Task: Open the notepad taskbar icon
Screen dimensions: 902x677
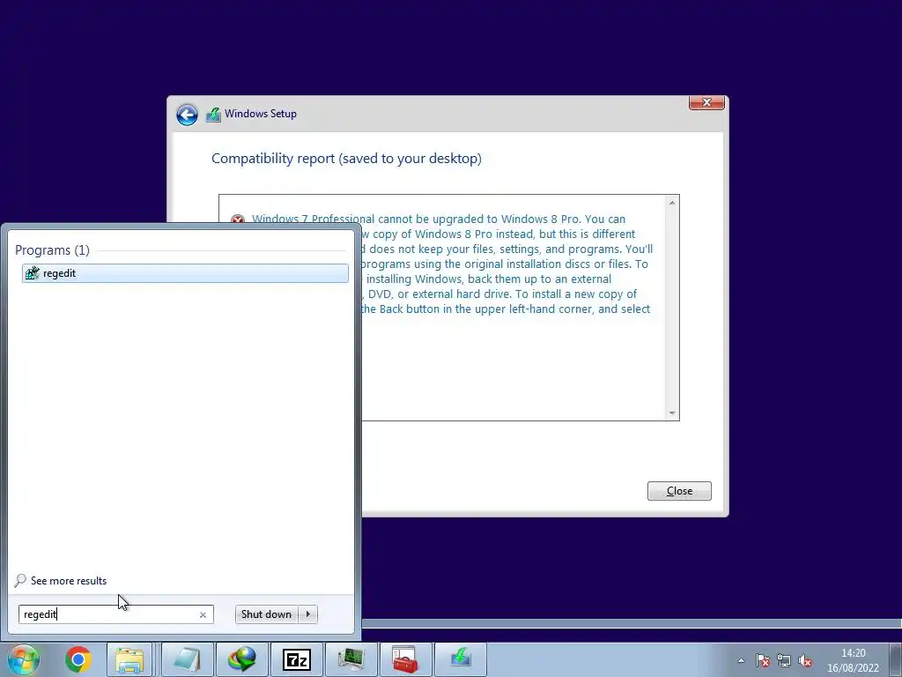Action: click(x=187, y=659)
